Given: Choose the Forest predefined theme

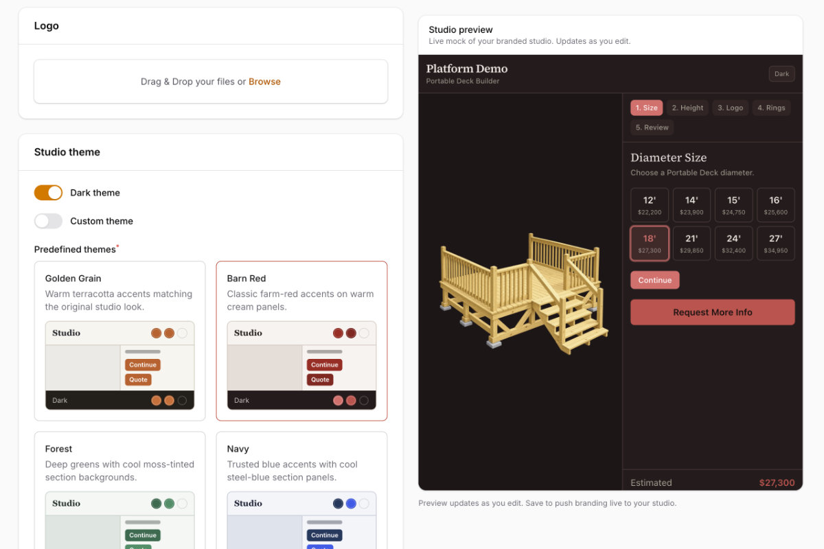Looking at the screenshot, I should 119,490.
